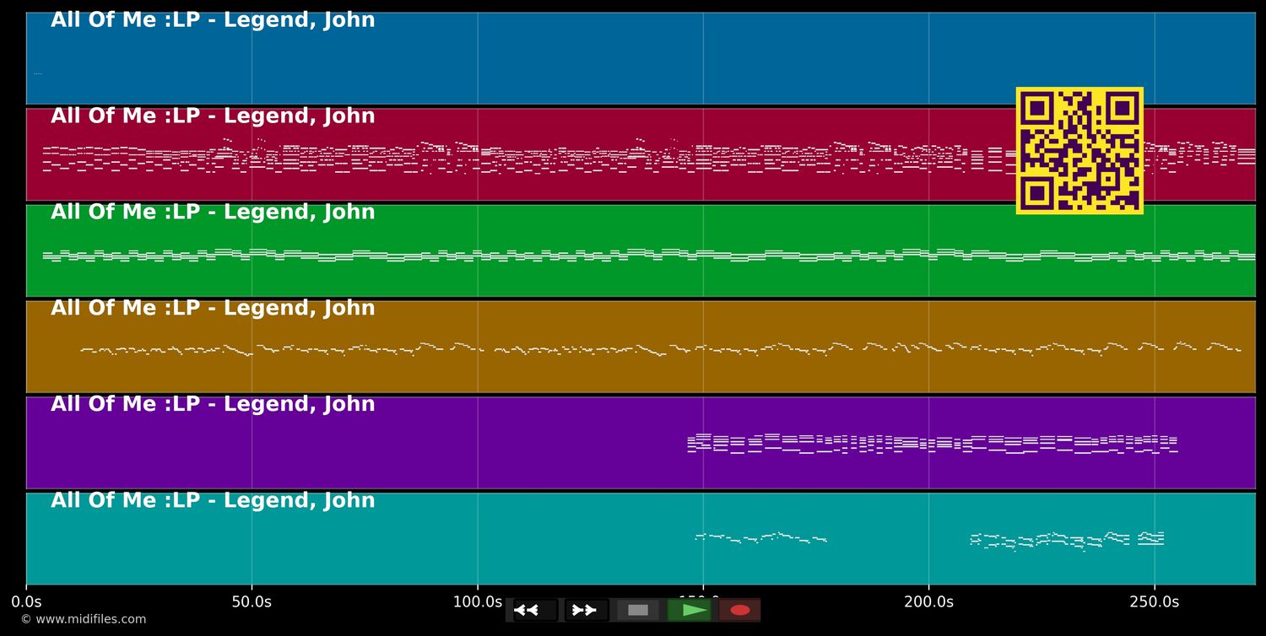Click the 50.0s time axis label
Image resolution: width=1266 pixels, height=636 pixels.
[x=252, y=602]
